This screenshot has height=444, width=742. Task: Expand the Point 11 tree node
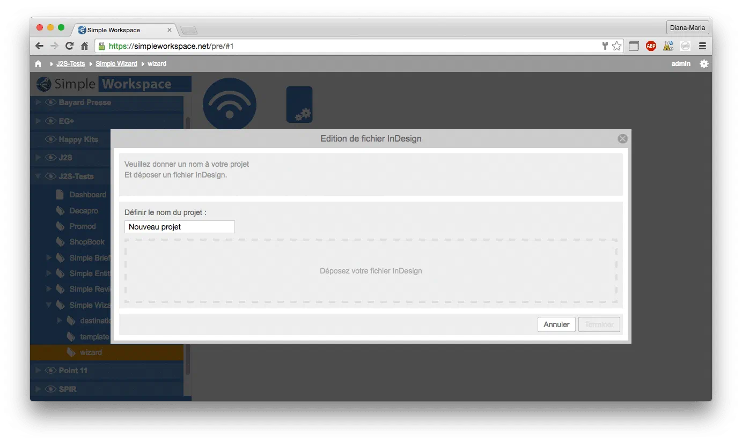(38, 371)
